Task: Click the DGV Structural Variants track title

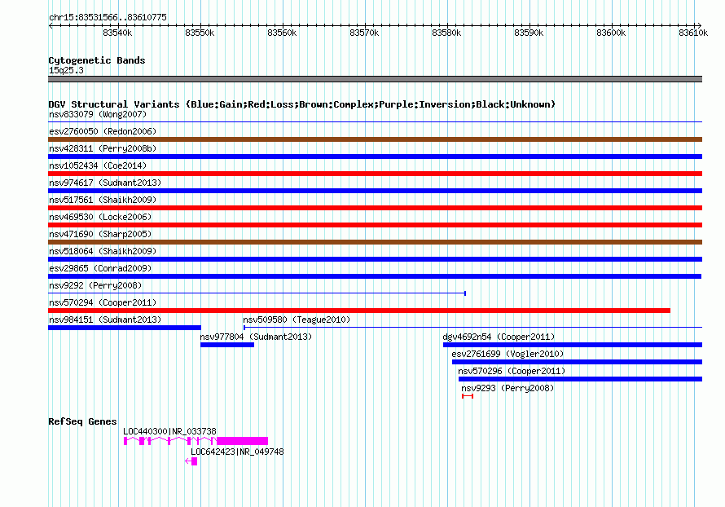Action: (301, 104)
